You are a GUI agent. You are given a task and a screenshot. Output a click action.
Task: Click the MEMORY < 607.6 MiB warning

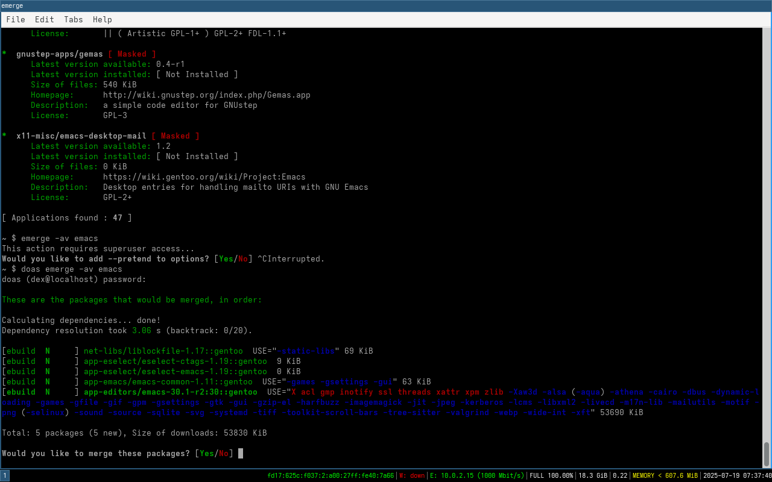(x=665, y=475)
